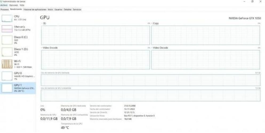Viewport: 265px width, 133px height.
Task: Select the CPU performance graph thumbnail
Action: 7,18
